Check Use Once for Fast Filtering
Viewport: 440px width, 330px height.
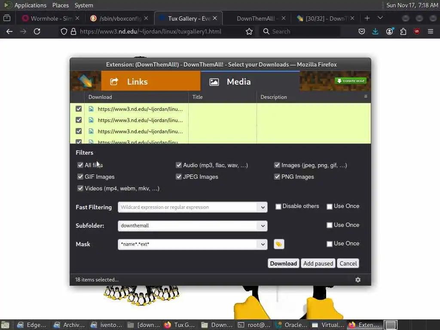[x=330, y=207]
